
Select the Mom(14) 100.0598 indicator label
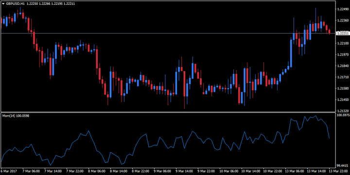[x=16, y=116]
